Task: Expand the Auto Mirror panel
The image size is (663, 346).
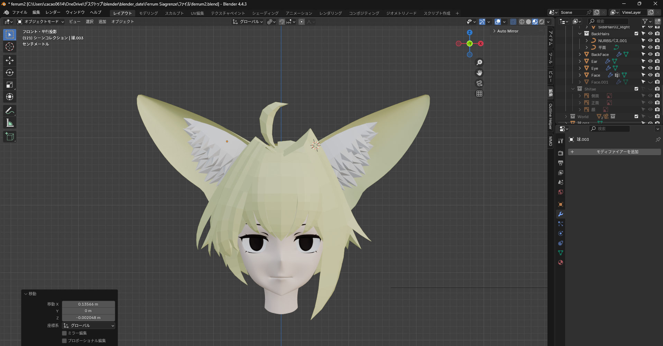Action: (507, 31)
